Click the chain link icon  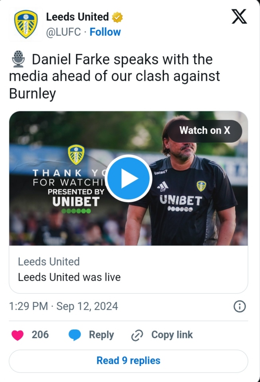point(137,335)
